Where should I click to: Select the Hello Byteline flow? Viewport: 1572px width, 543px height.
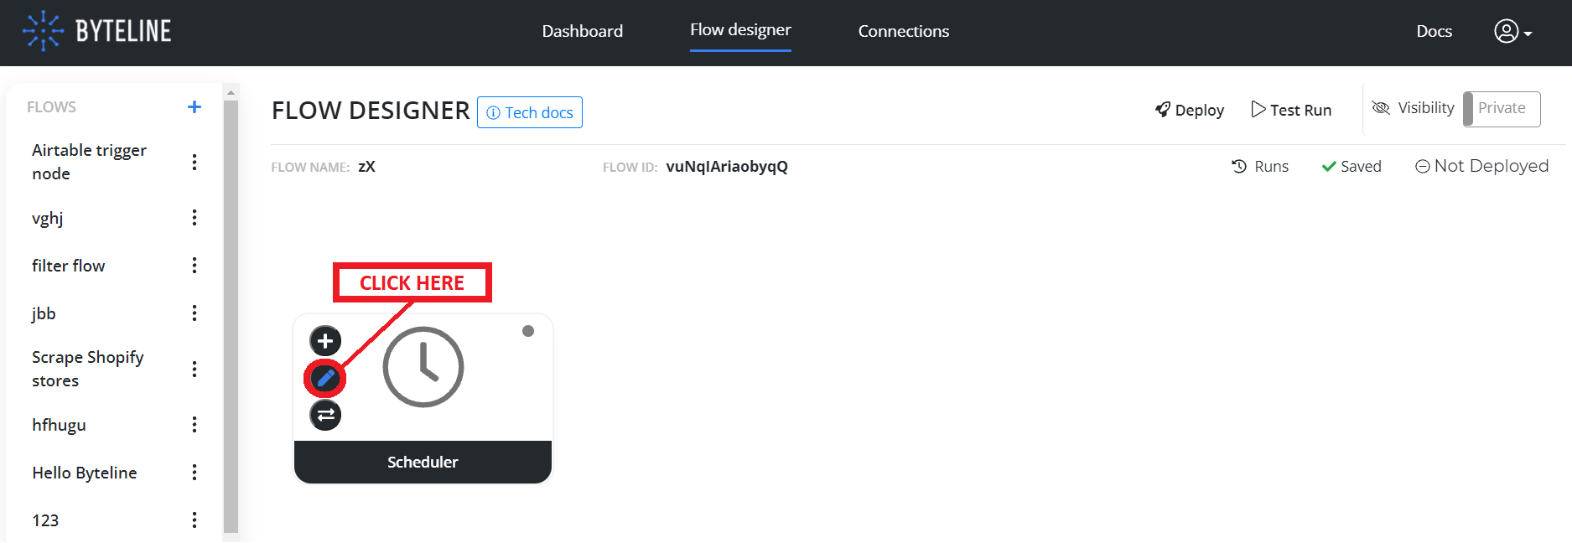(x=85, y=473)
